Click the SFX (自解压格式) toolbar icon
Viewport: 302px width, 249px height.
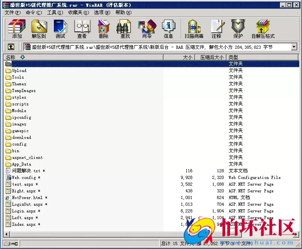263,29
